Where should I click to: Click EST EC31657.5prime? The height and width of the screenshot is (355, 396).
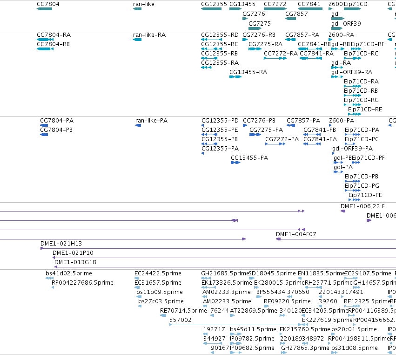158,283
